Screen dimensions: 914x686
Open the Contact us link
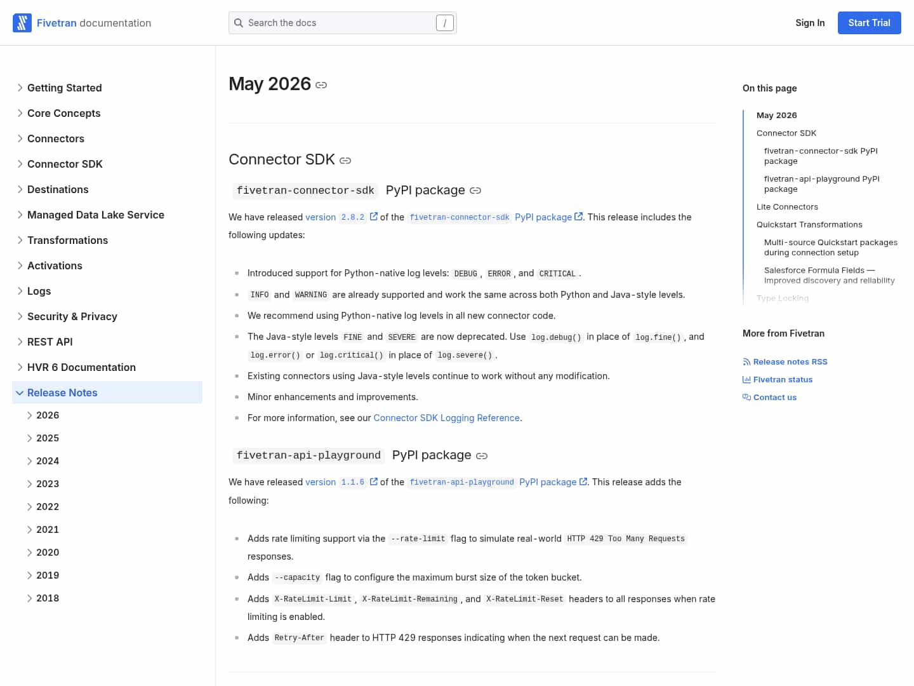coord(775,398)
